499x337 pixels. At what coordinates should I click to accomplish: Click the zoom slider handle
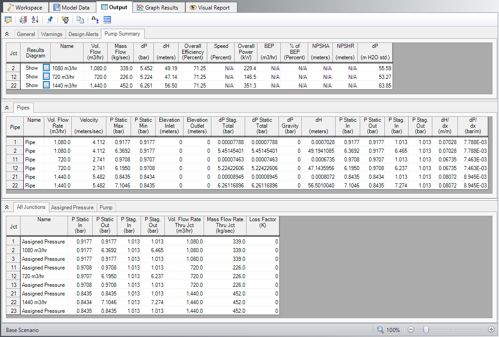tap(425, 330)
